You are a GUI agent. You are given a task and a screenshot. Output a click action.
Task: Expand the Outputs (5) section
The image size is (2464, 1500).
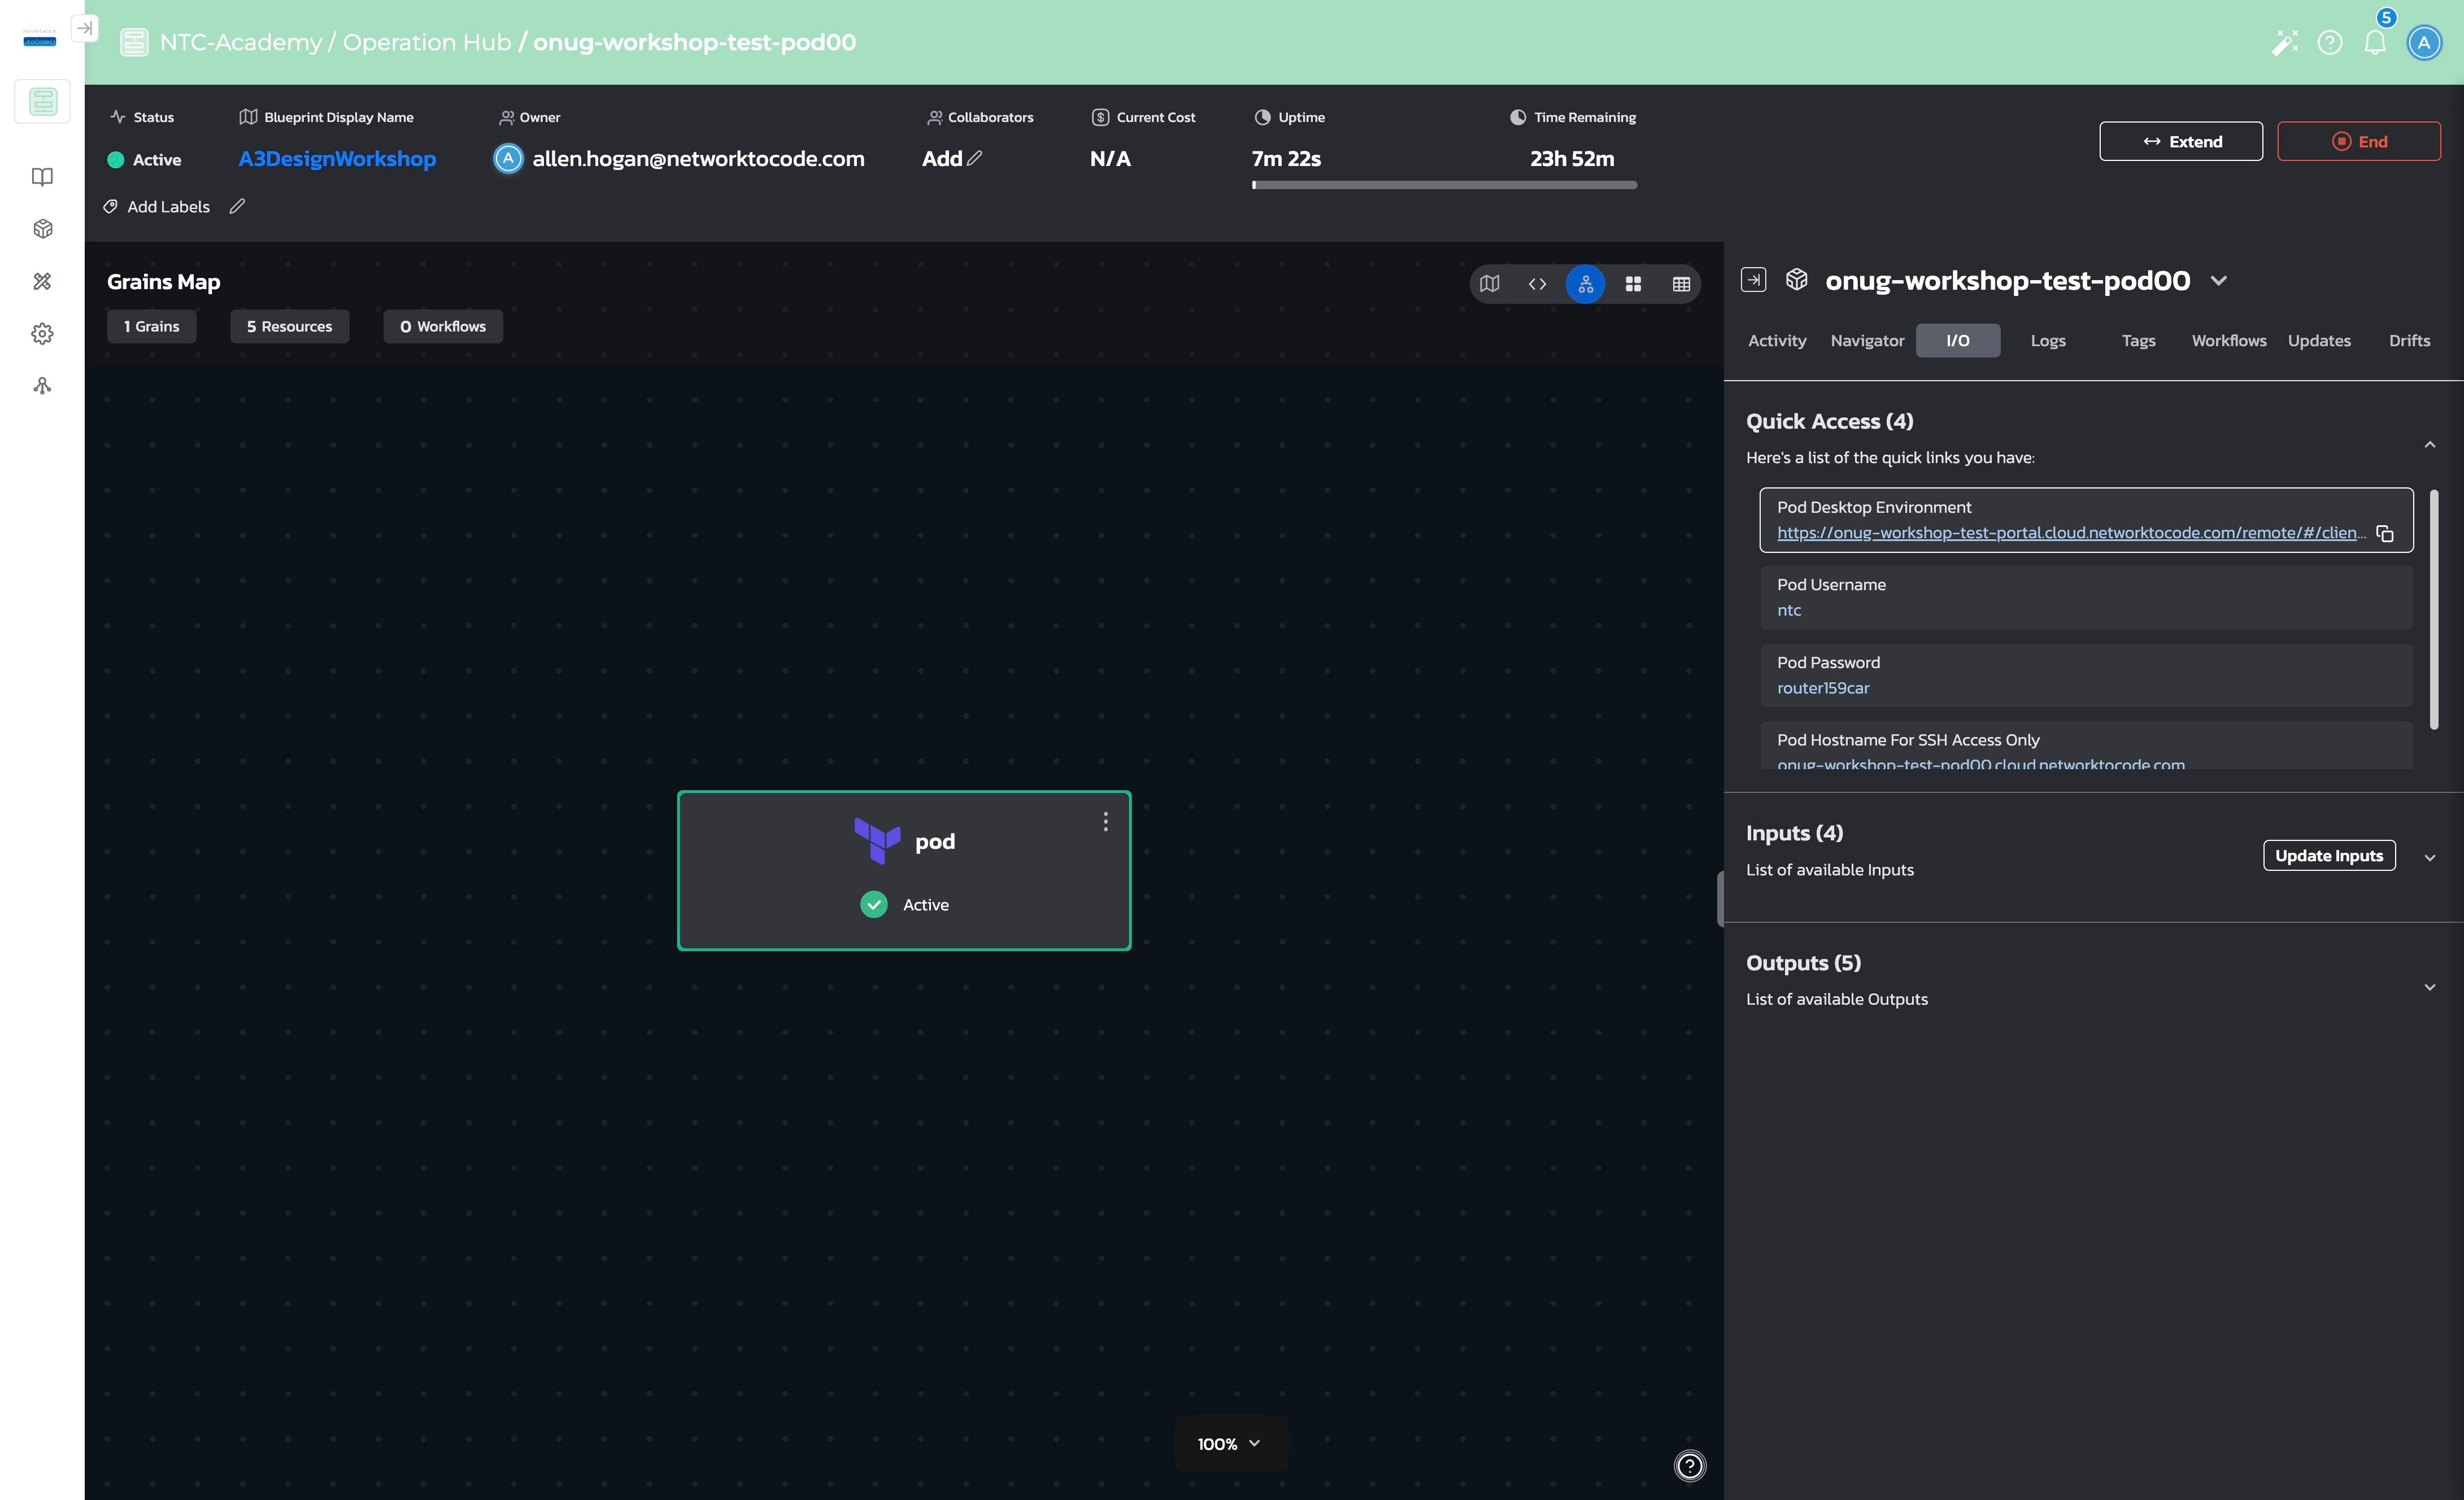[x=2429, y=987]
